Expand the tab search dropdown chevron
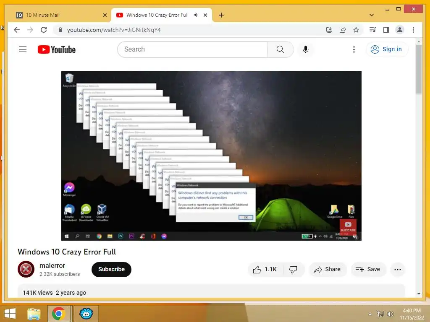Viewport: 430px width, 322px height. coord(372,15)
